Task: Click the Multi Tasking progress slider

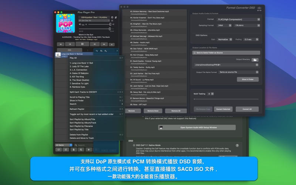Action: 226,99
